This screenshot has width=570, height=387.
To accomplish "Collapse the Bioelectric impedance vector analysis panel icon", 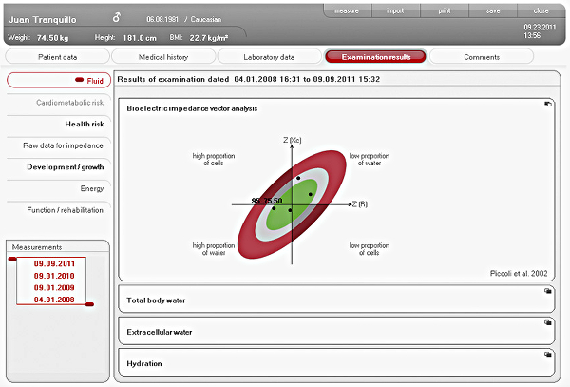I will coord(547,104).
